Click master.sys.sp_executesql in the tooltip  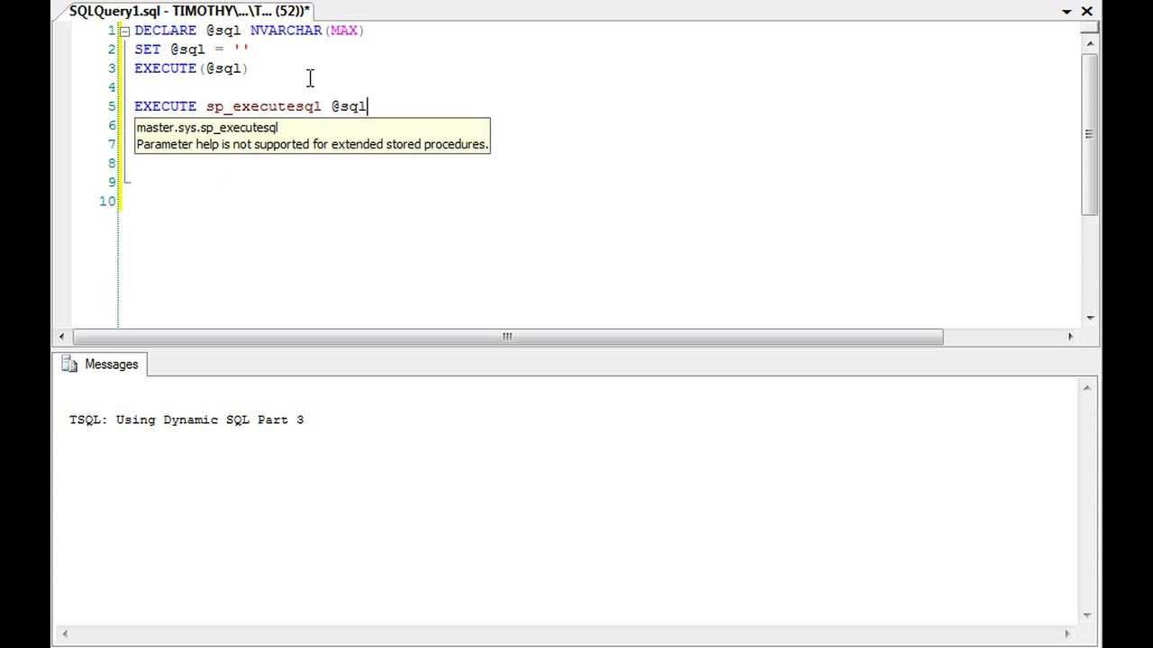point(207,128)
